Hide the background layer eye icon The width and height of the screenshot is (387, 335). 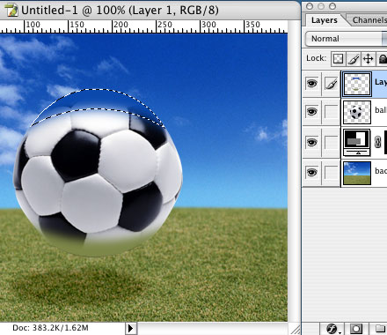[x=311, y=172]
